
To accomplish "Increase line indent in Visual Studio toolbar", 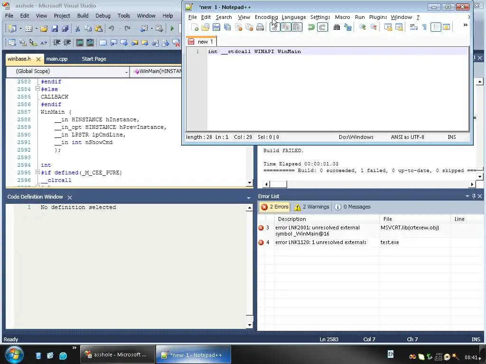I will [x=67, y=43].
